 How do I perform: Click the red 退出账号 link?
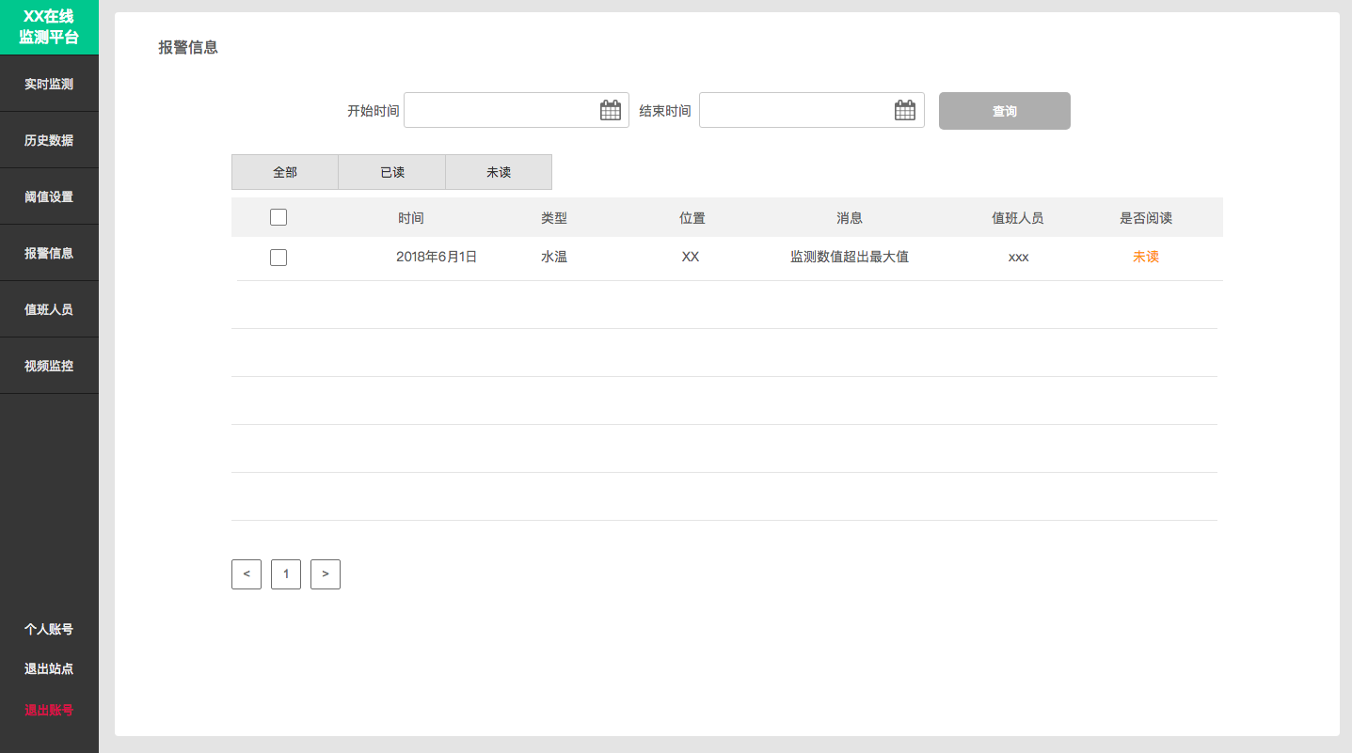tap(49, 710)
